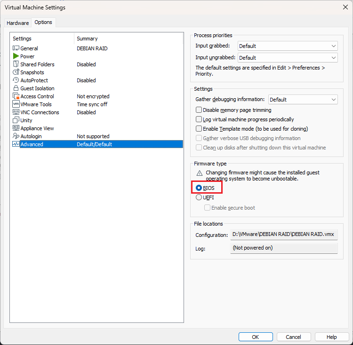Click the green Power play icon
Viewport: 353px width, 345px height.
point(16,56)
